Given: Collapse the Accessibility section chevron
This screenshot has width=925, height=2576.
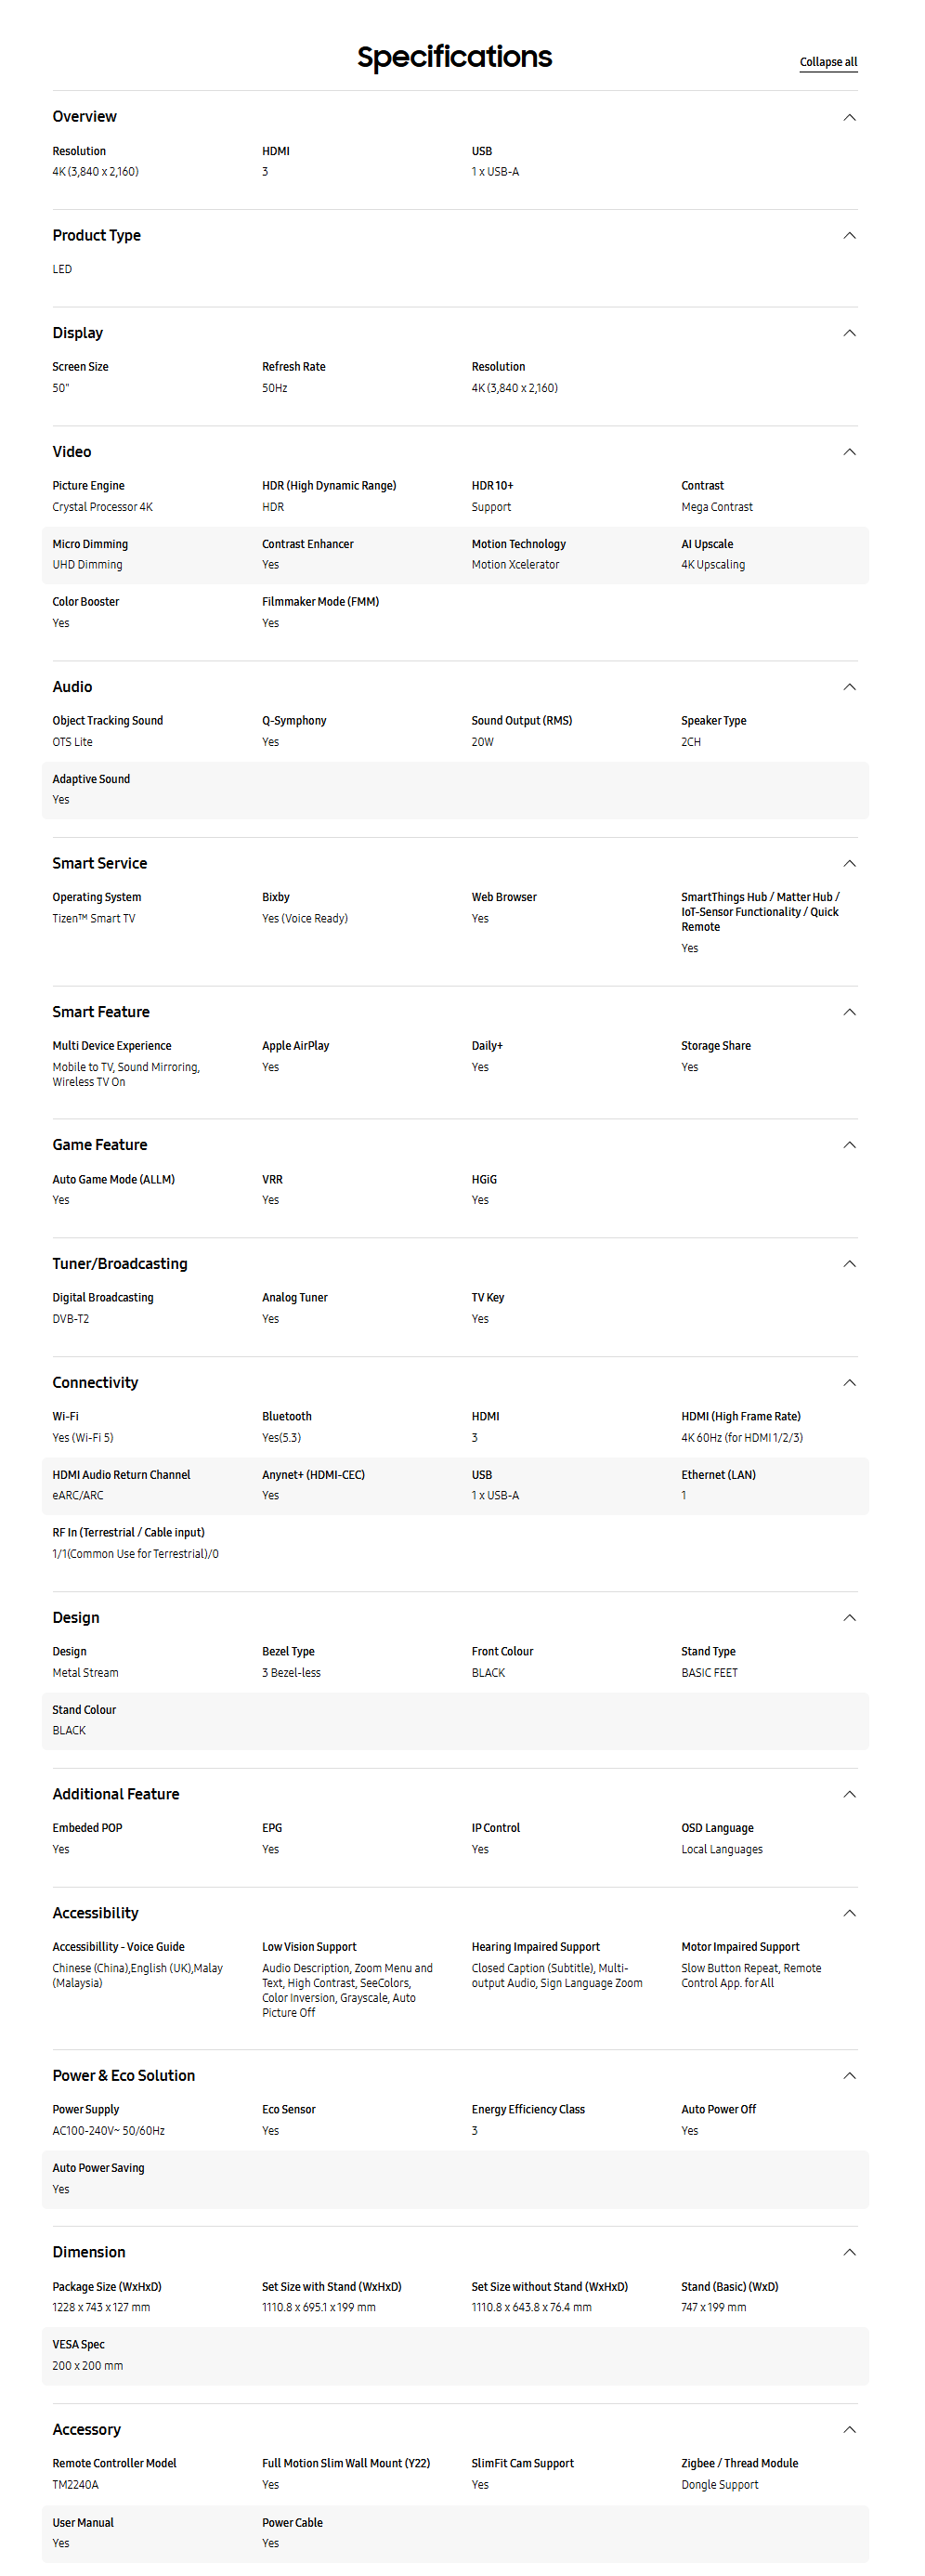Looking at the screenshot, I should point(849,1913).
